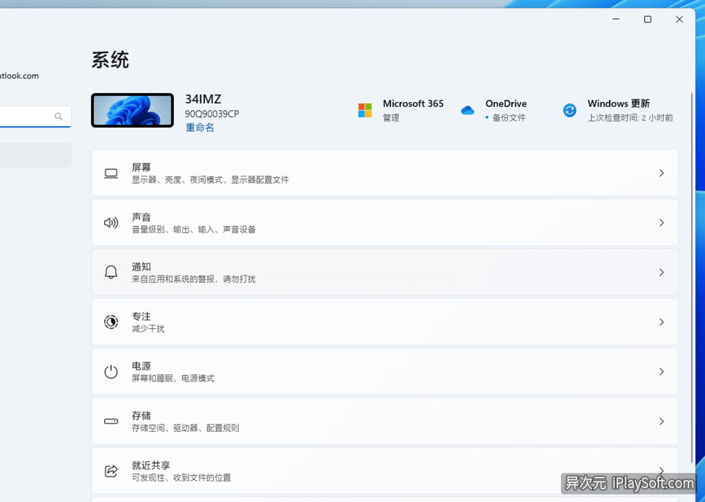Expand the 电源 row chevron
705x502 pixels.
point(661,371)
